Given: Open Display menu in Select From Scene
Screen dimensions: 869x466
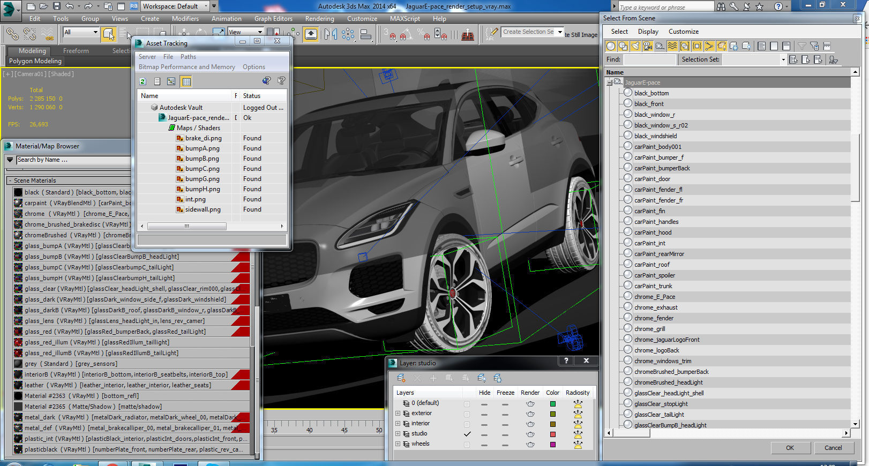Looking at the screenshot, I should [648, 32].
